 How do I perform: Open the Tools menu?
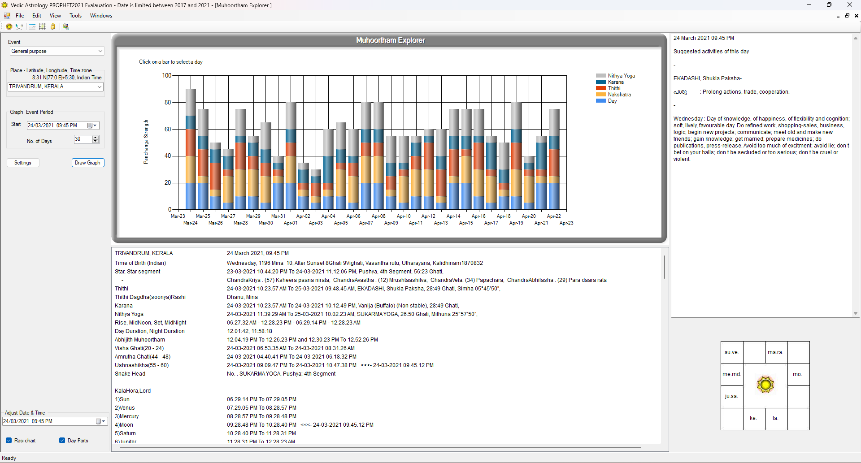click(76, 16)
